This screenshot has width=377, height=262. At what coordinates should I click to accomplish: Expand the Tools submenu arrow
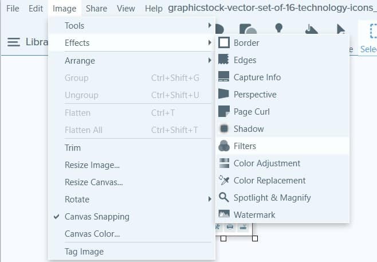(210, 25)
